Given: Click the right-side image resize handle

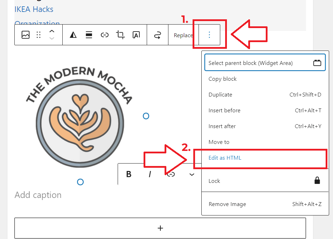Looking at the screenshot, I should click(146, 116).
